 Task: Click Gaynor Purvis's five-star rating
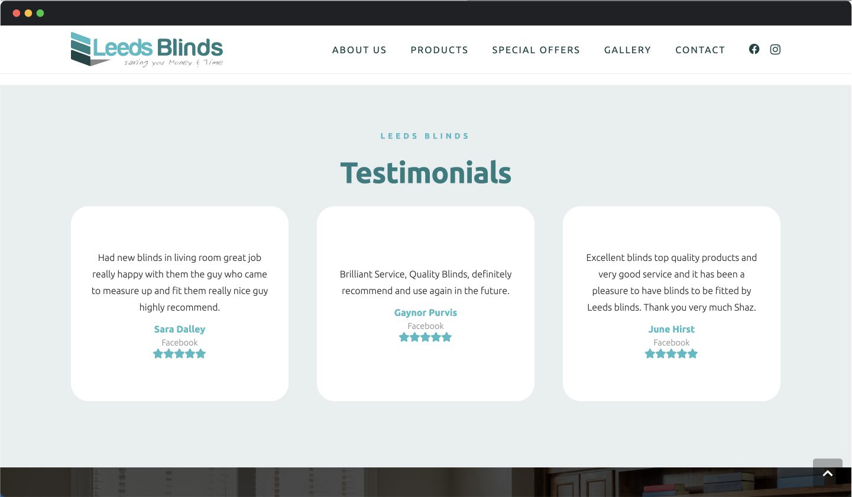426,337
